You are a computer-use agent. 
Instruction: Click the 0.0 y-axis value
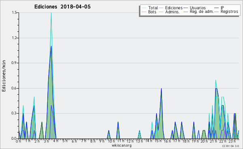pyautogui.click(x=14, y=139)
